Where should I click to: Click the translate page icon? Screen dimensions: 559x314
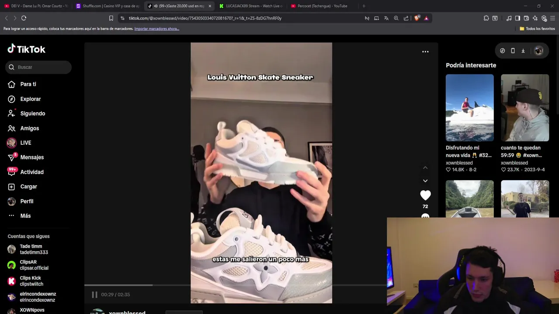[x=386, y=18]
